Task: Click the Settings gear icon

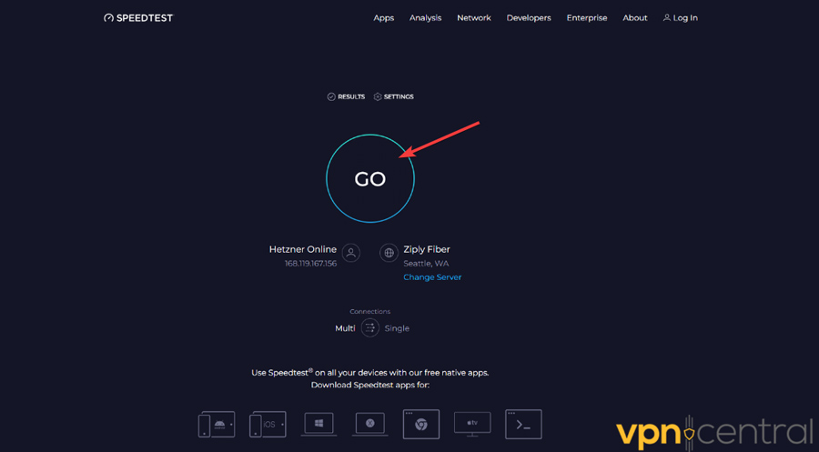Action: point(378,96)
